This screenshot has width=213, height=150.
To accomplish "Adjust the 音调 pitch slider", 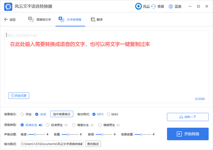I will pyautogui.click(x=104, y=134).
